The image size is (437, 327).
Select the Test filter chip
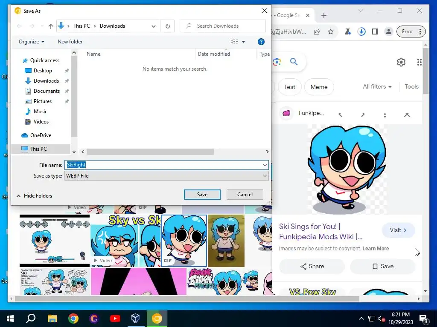[290, 87]
